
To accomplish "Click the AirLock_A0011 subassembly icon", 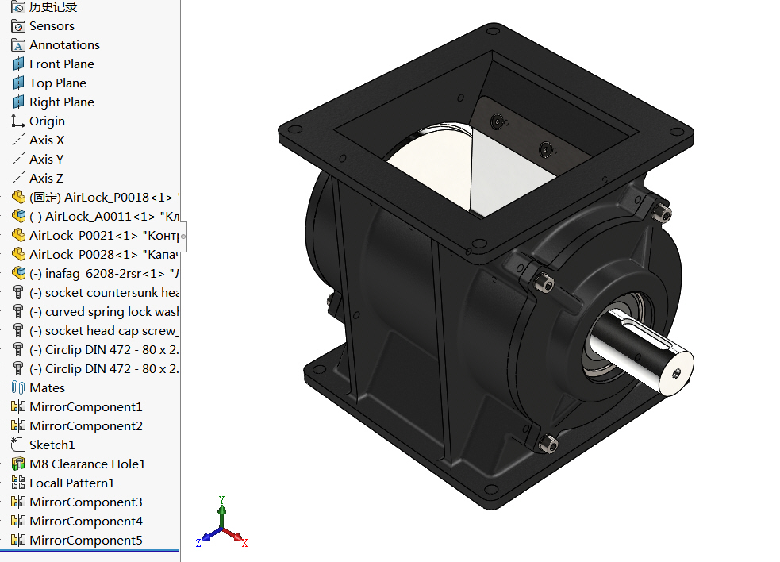I will click(18, 216).
